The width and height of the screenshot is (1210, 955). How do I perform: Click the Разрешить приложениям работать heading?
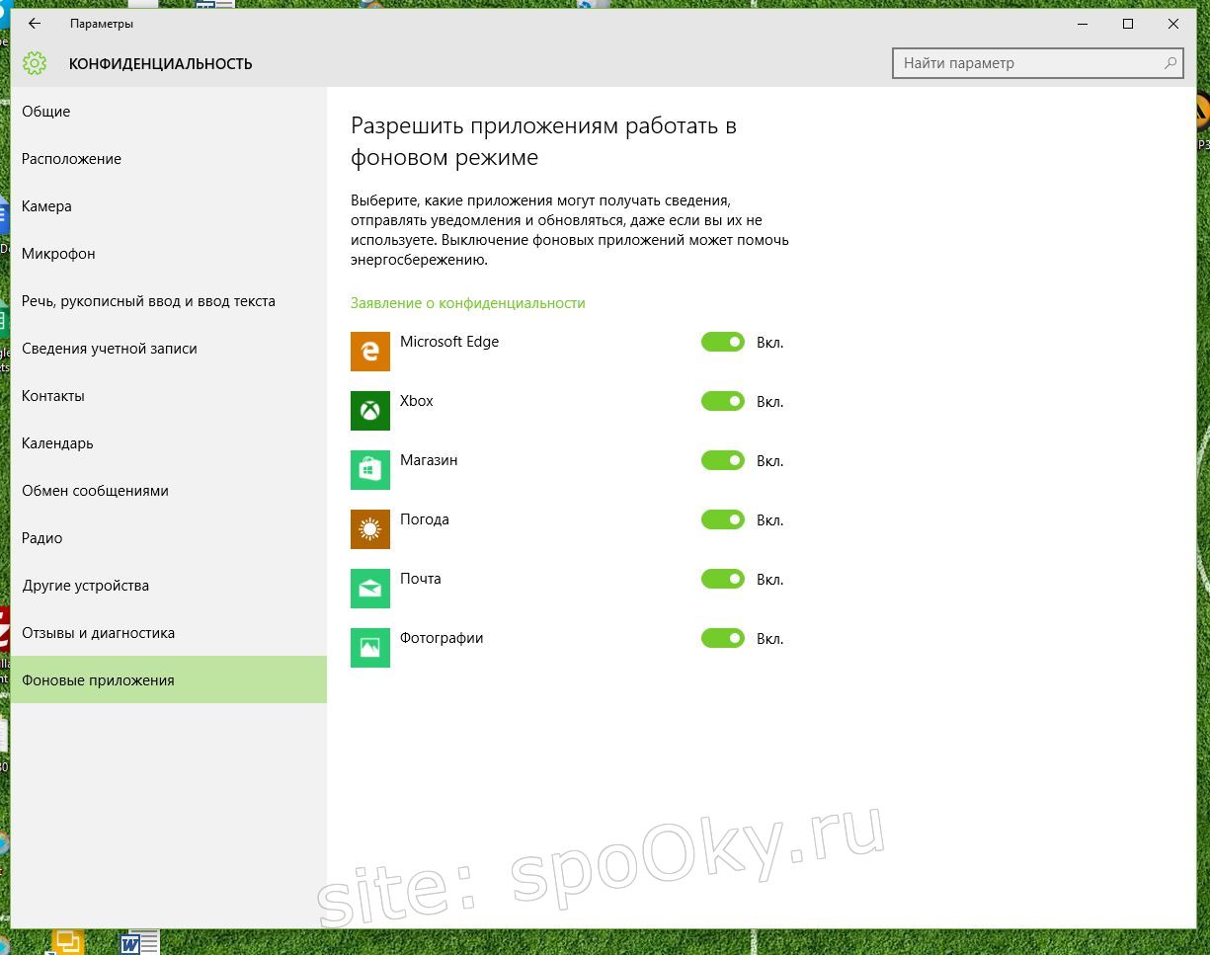(x=544, y=141)
